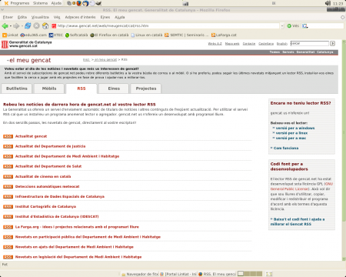Switch to the Projectes tab

click(146, 88)
